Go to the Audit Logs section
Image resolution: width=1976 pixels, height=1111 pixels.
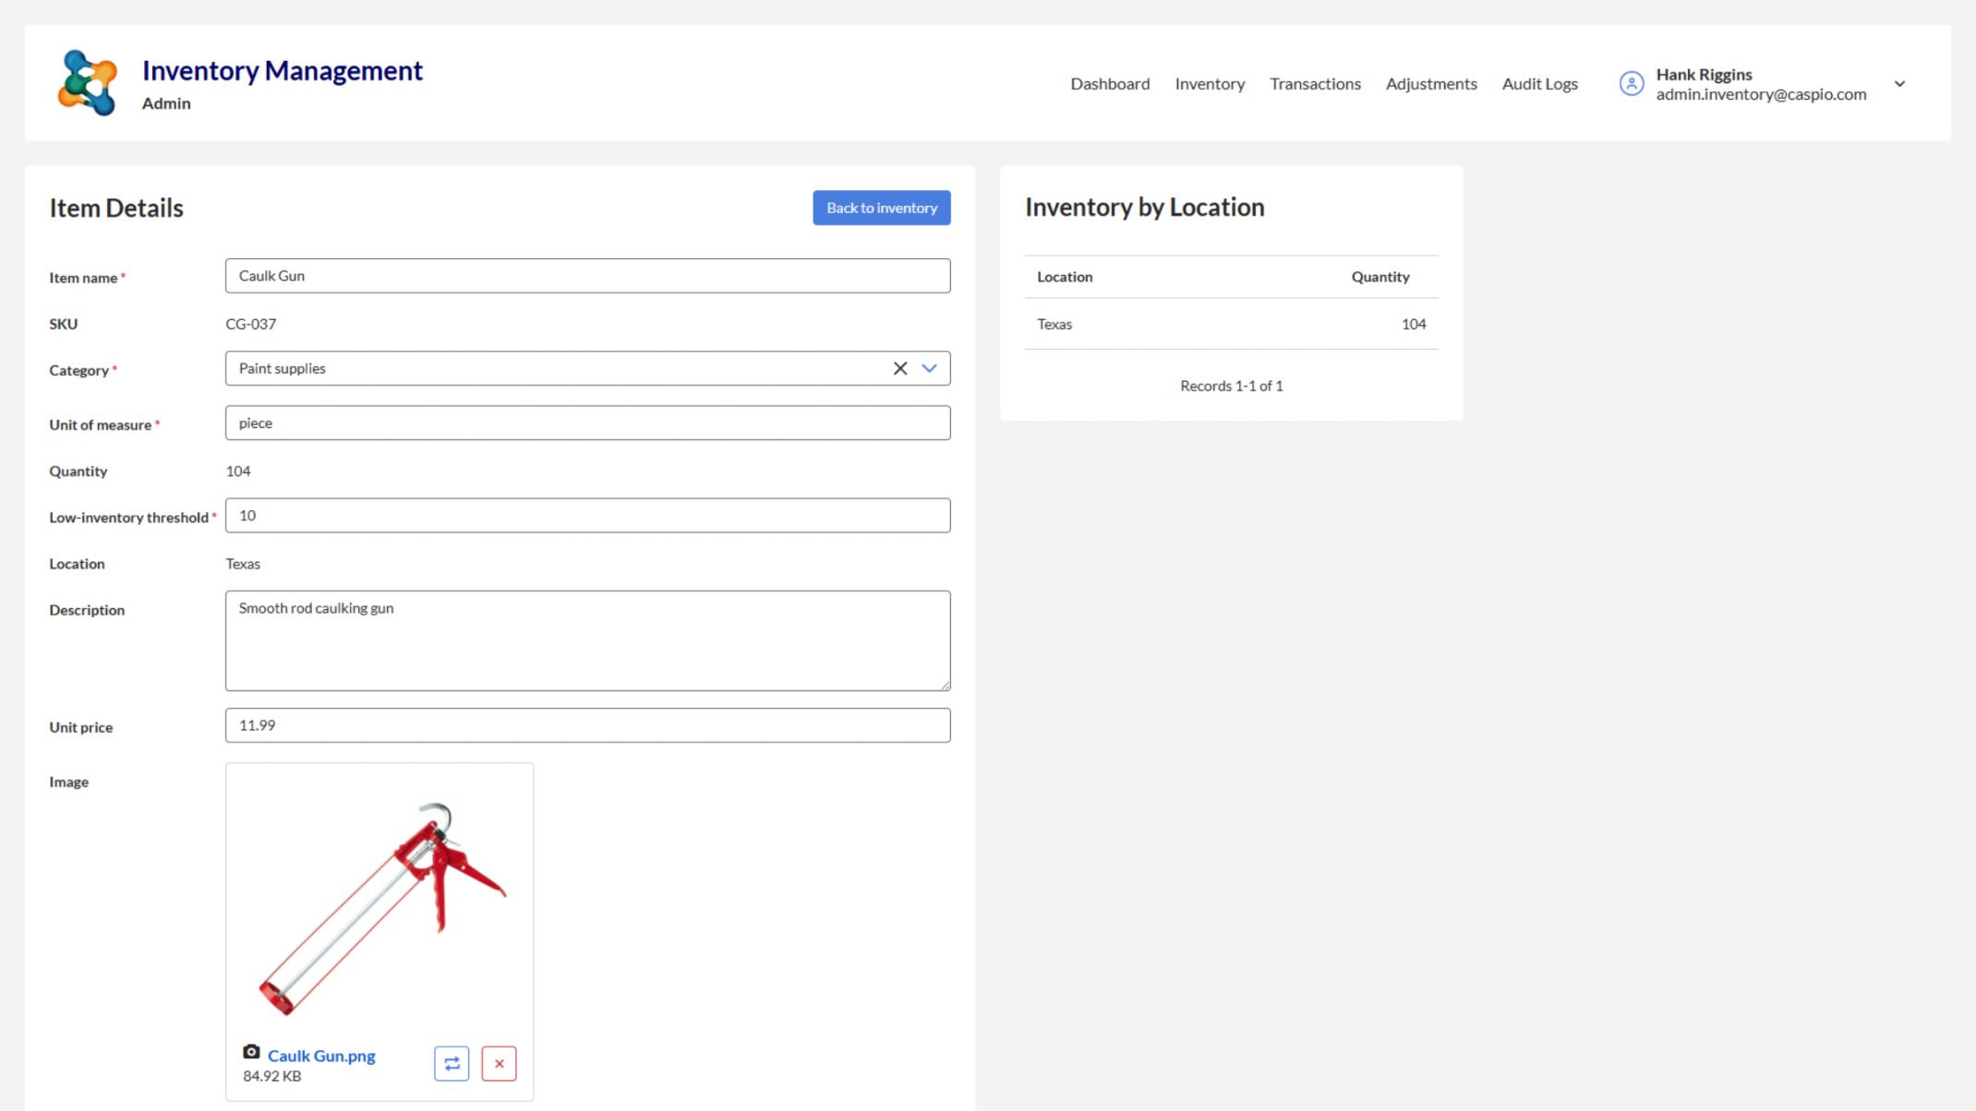(x=1539, y=83)
